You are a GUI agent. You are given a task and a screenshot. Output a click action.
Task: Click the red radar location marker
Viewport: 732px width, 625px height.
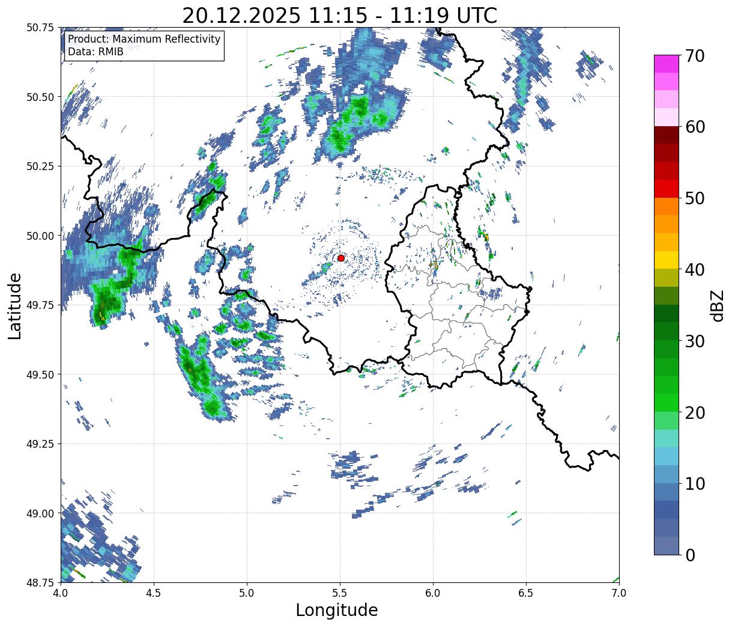coord(341,258)
